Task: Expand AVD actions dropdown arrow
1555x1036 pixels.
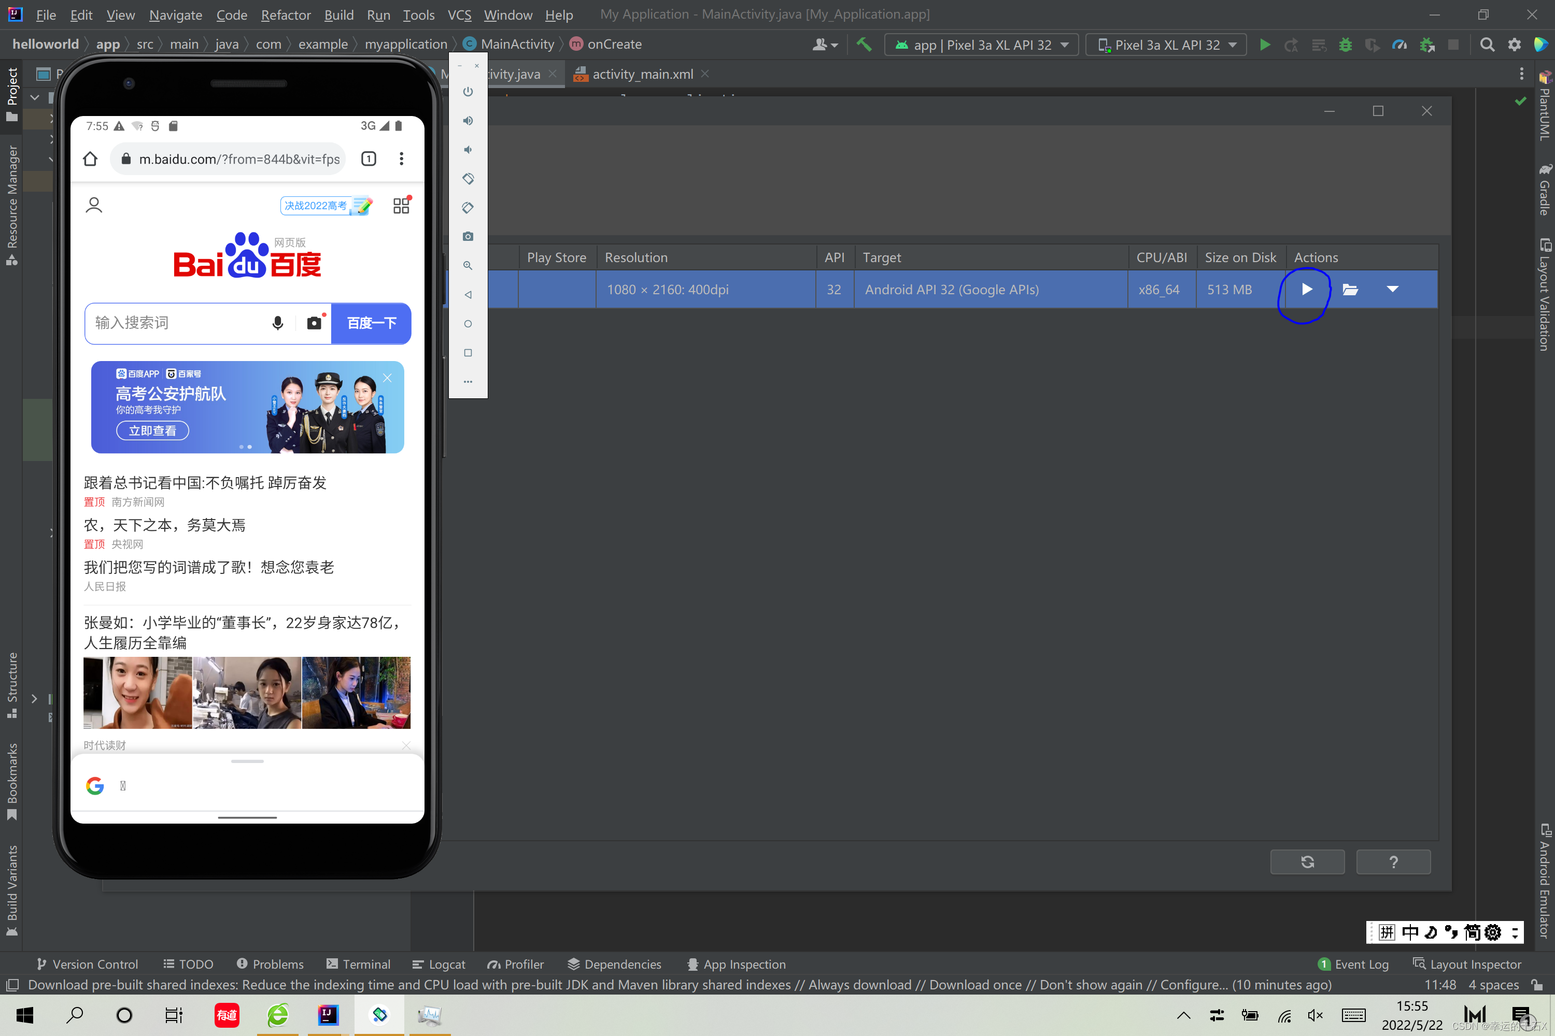Action: point(1392,290)
